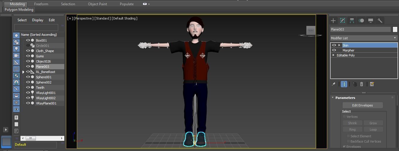
Task: Hide Gums using its eye icon
Action: click(28, 56)
